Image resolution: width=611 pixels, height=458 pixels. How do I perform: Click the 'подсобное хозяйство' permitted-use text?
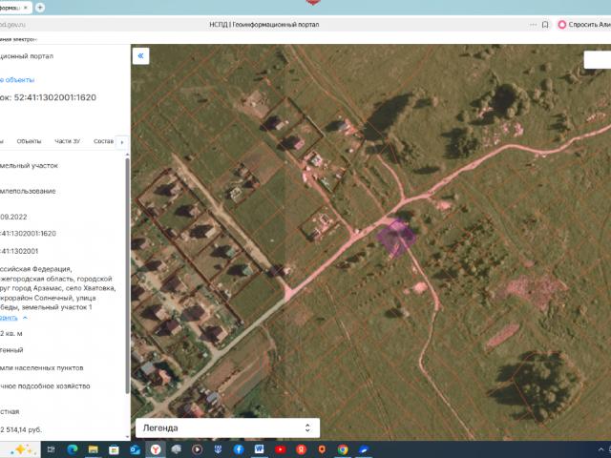(53, 385)
